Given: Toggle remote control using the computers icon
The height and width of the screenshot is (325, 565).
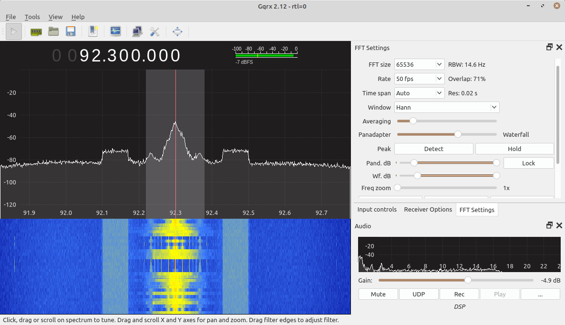Looking at the screenshot, I should pos(137,31).
